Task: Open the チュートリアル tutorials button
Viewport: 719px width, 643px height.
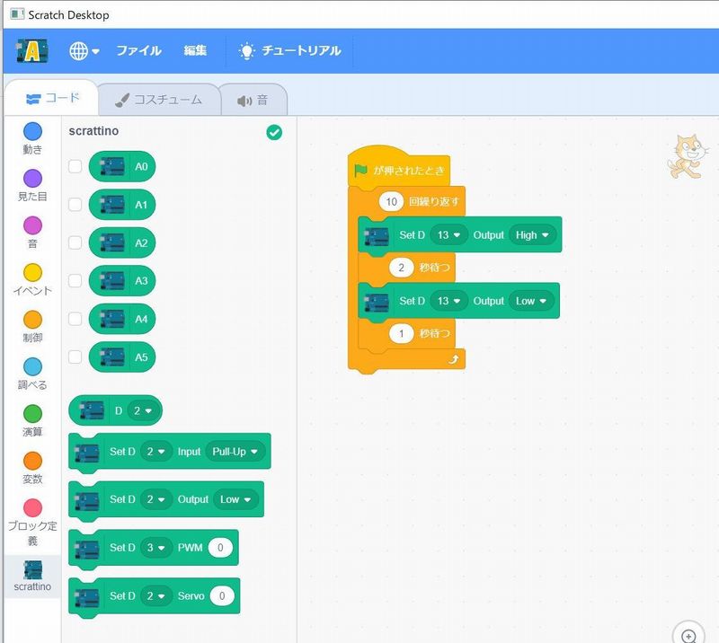Action: (x=289, y=51)
